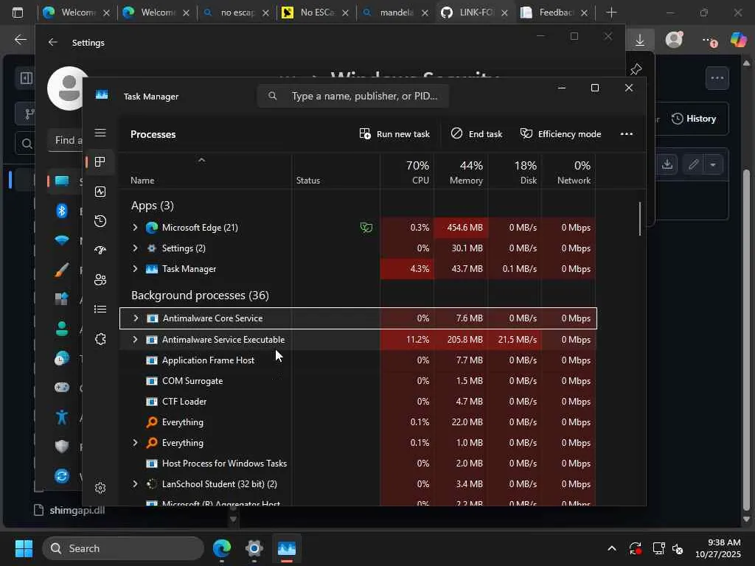755x566 pixels.
Task: Focus the Task Manager search box
Action: pyautogui.click(x=353, y=97)
